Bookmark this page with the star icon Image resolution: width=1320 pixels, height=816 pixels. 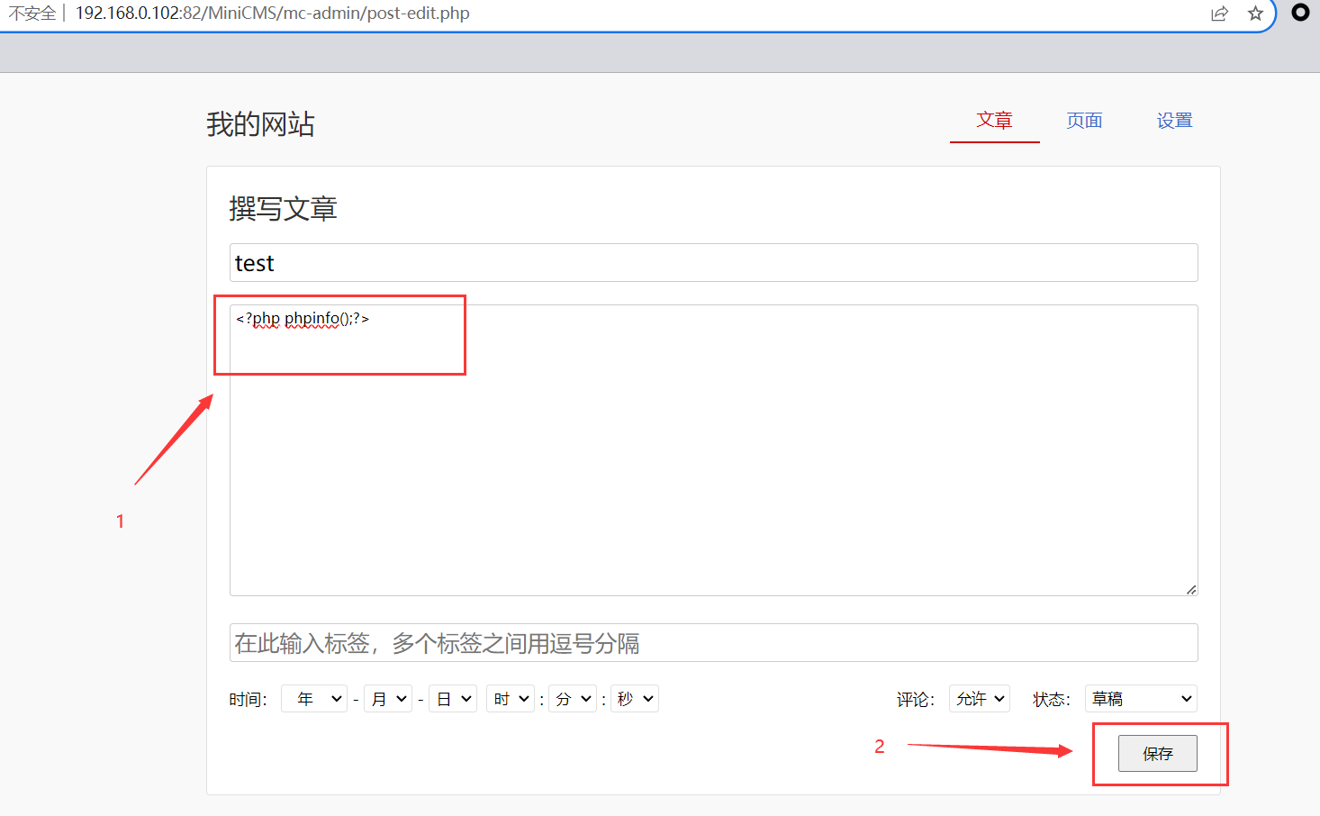tap(1255, 14)
